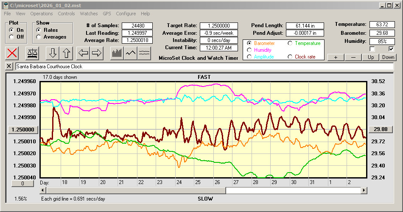Viewport: 403px width, 212px height.
Task: Click the 1.250000 left axis button
Action: (23, 129)
